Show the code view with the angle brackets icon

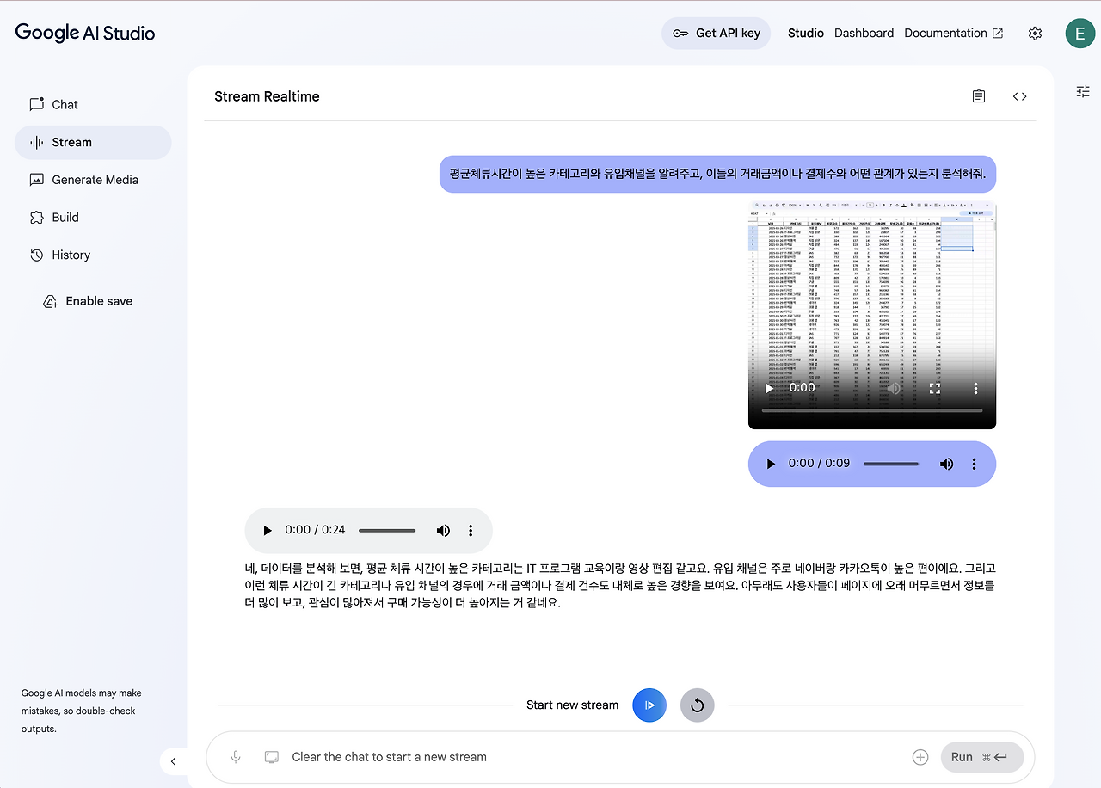(x=1019, y=96)
